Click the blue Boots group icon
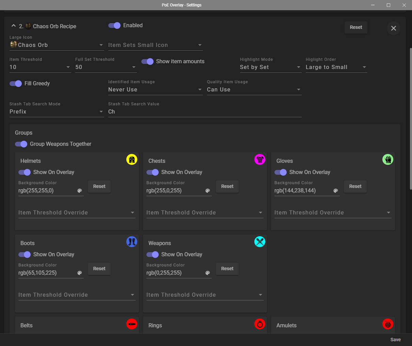Image resolution: width=412 pixels, height=346 pixels. tap(132, 242)
